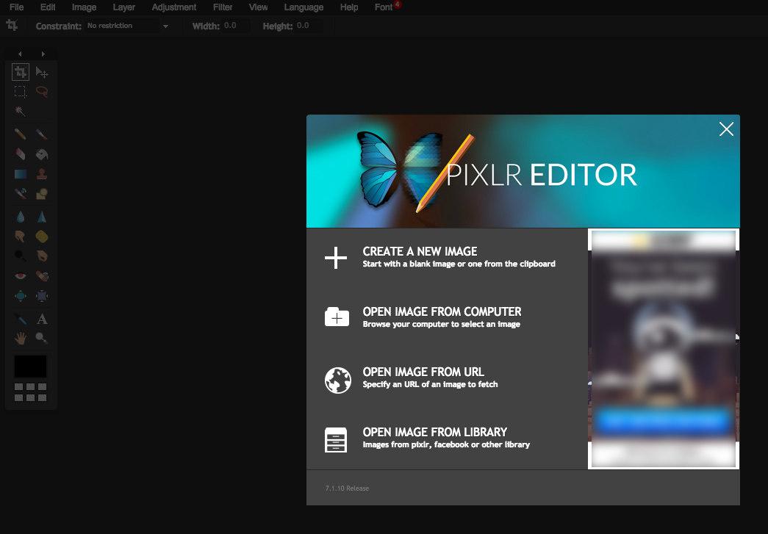Choose the Colorpicker eyedropper tool
This screenshot has width=768, height=534.
pos(20,319)
